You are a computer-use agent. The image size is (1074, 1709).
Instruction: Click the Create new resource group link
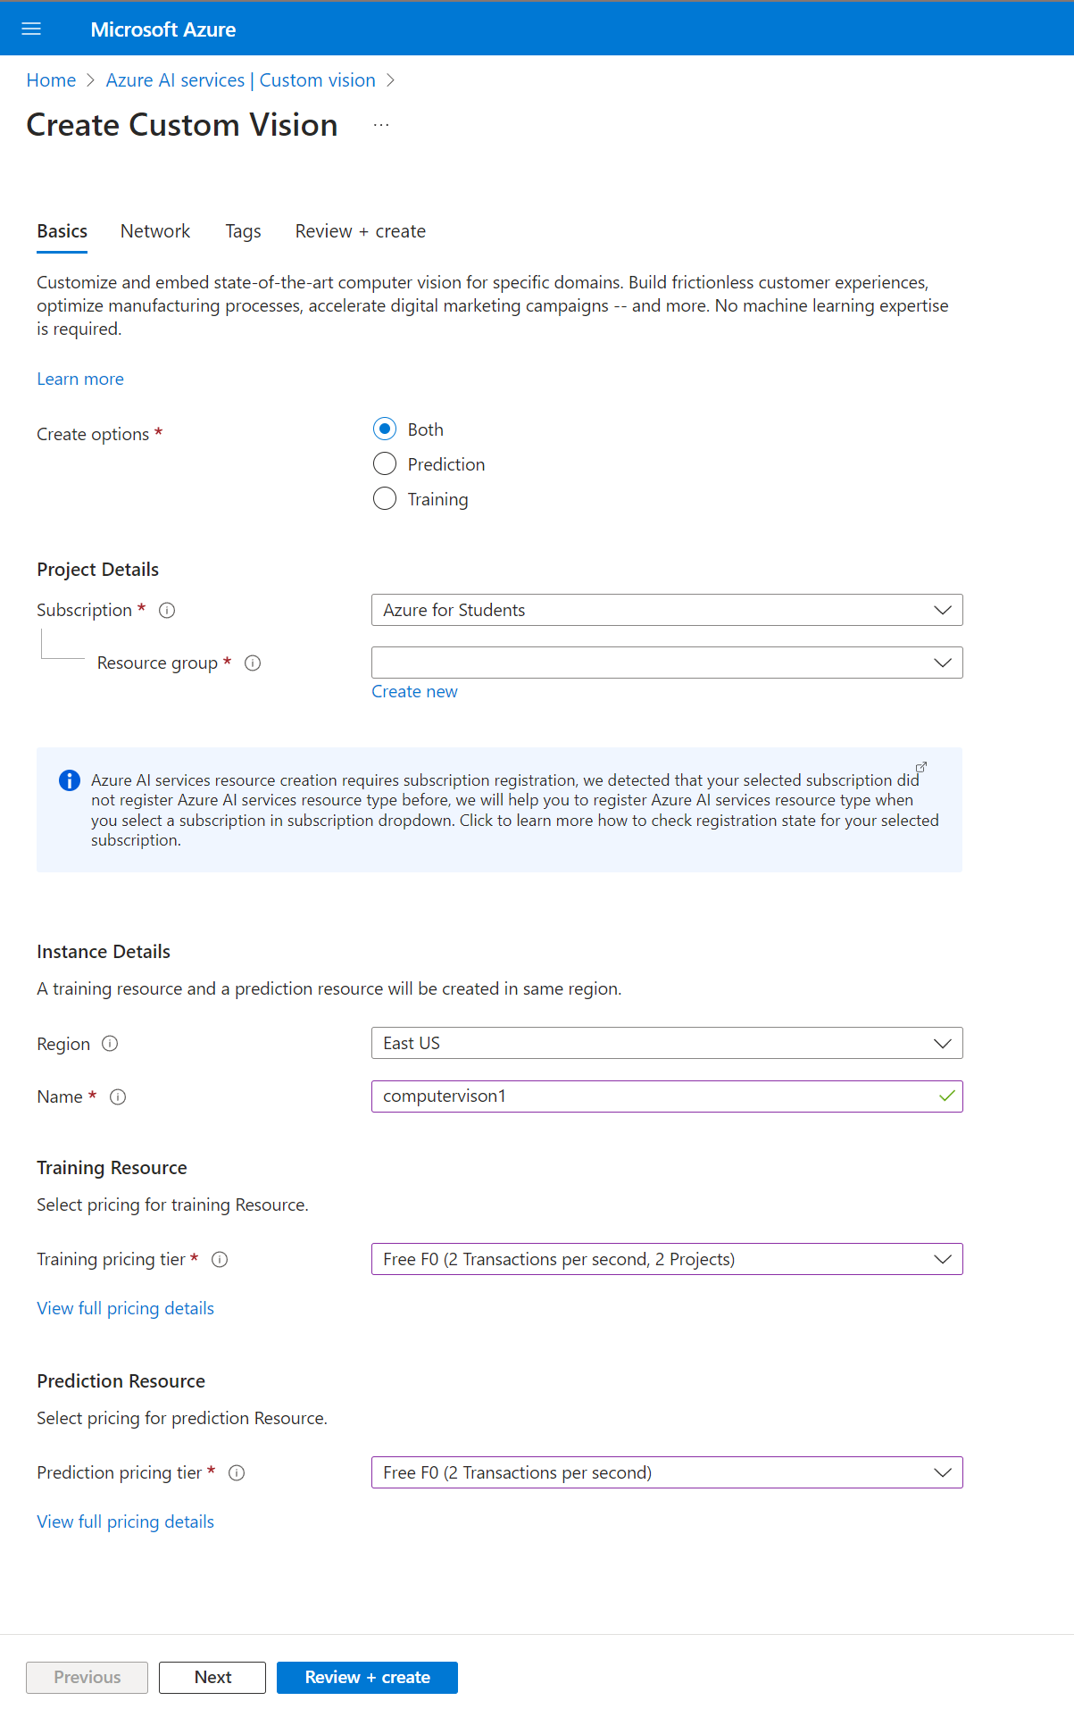[414, 692]
